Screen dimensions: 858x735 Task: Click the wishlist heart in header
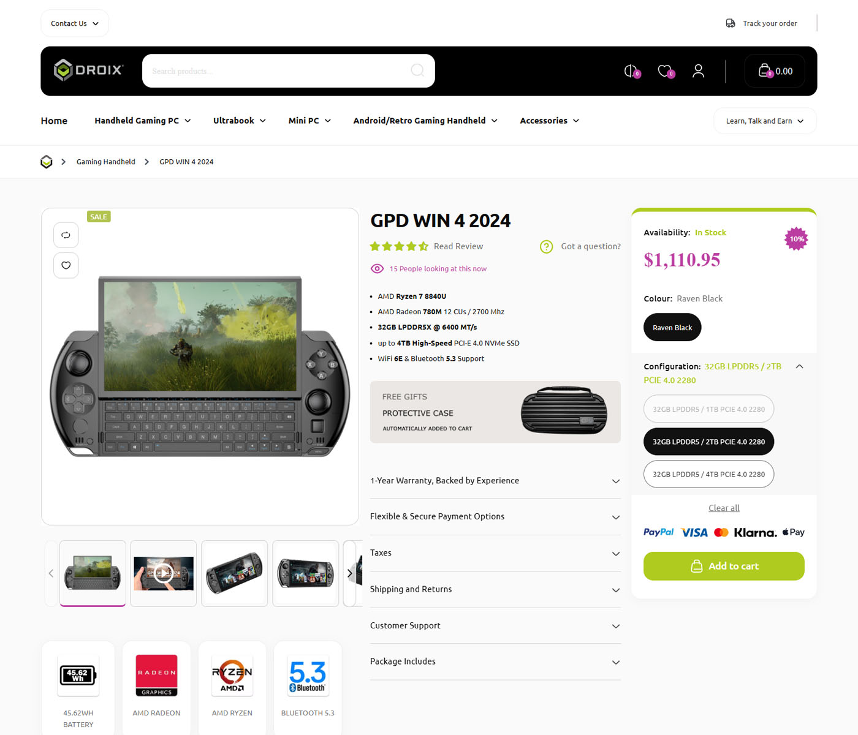coord(666,71)
